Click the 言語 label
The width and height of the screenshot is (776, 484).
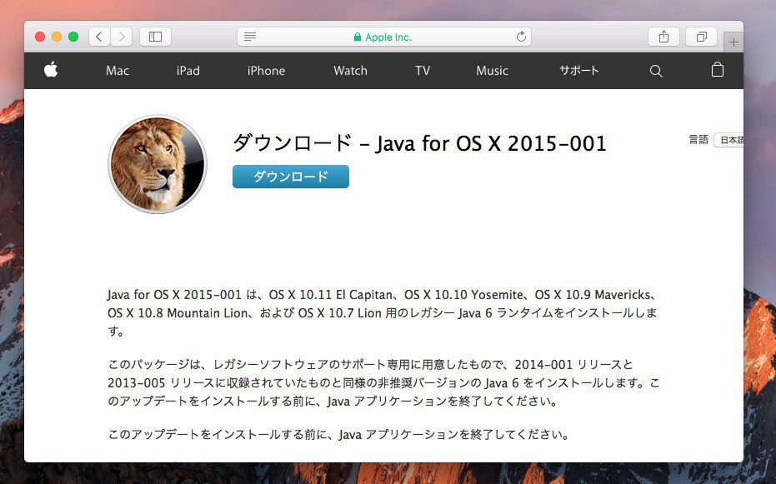(x=698, y=140)
